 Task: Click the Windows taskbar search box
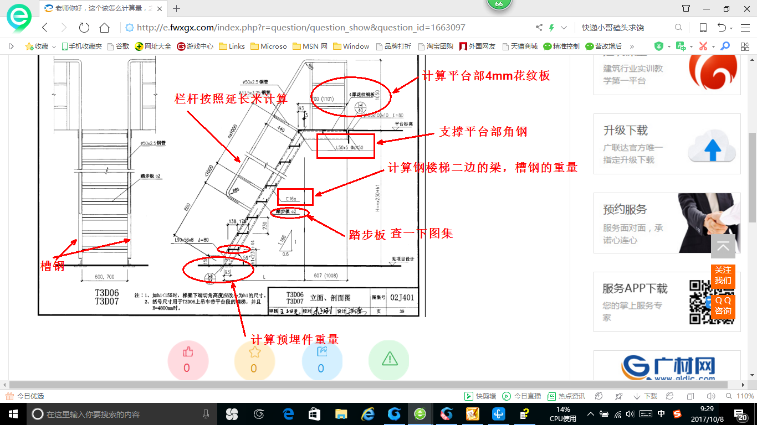(122, 414)
